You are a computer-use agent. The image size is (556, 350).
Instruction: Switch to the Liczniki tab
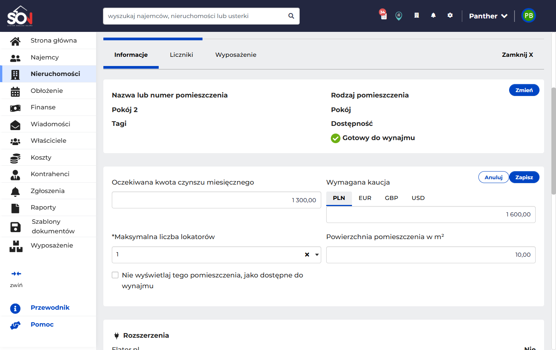[x=181, y=55]
